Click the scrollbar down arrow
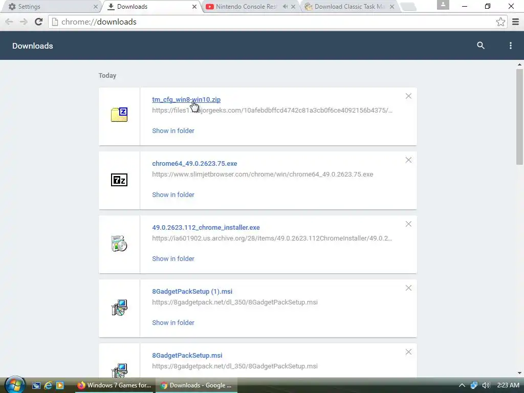This screenshot has height=393, width=524. click(x=519, y=373)
